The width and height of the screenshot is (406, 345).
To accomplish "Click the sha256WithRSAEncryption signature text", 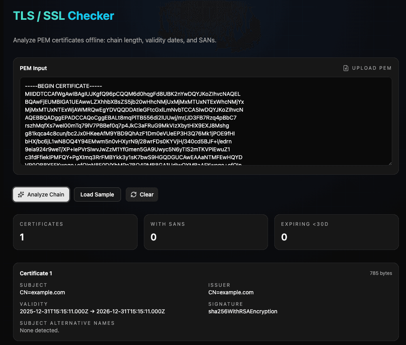I will tap(243, 311).
